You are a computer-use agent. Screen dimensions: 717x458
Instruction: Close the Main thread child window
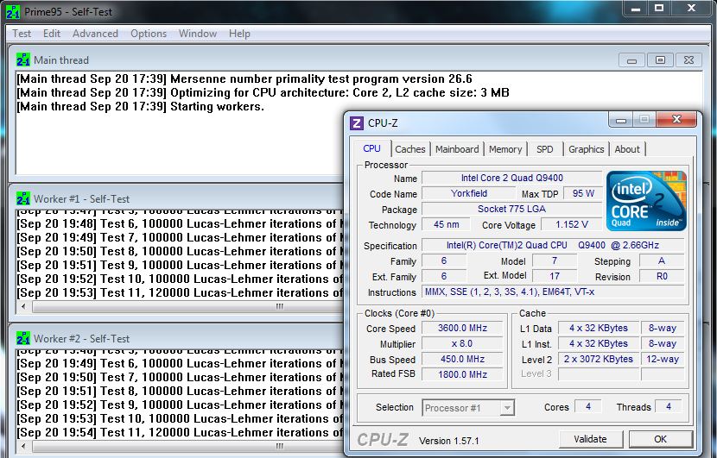[x=688, y=60]
